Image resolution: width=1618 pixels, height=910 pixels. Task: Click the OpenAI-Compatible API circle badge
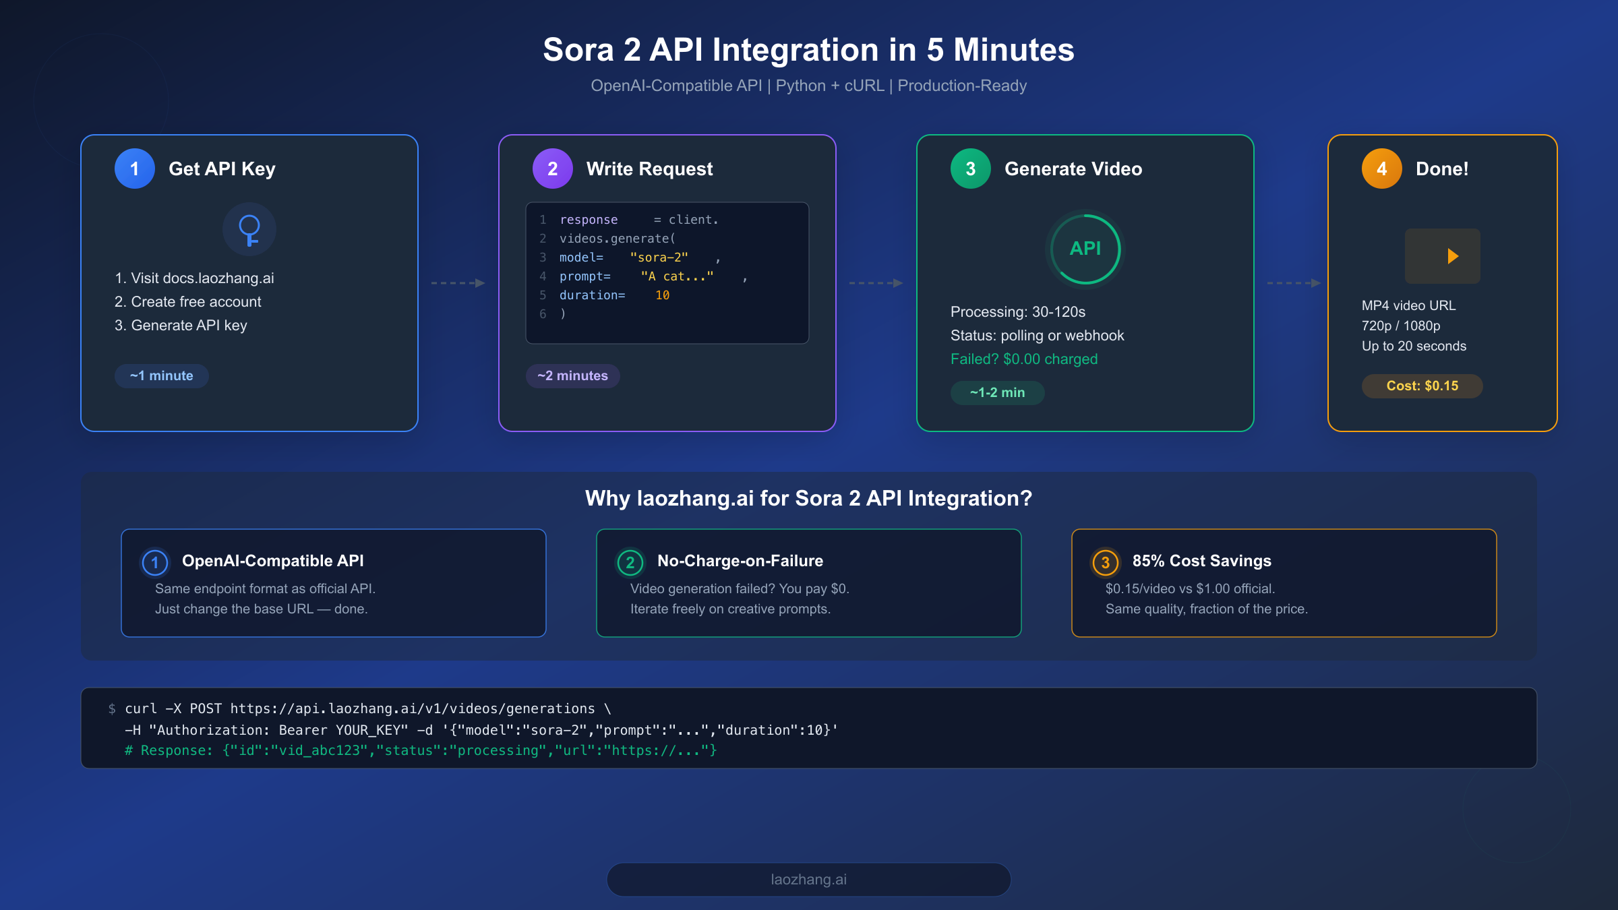[x=154, y=560]
